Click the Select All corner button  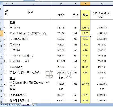pyautogui.click(x=2, y=4)
